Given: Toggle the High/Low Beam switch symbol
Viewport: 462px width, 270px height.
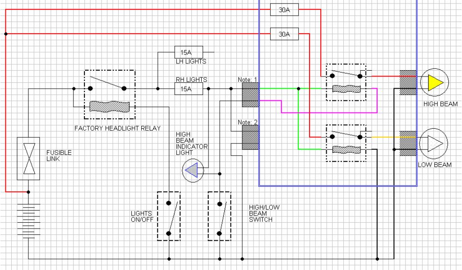Looking at the screenshot, I should point(219,216).
